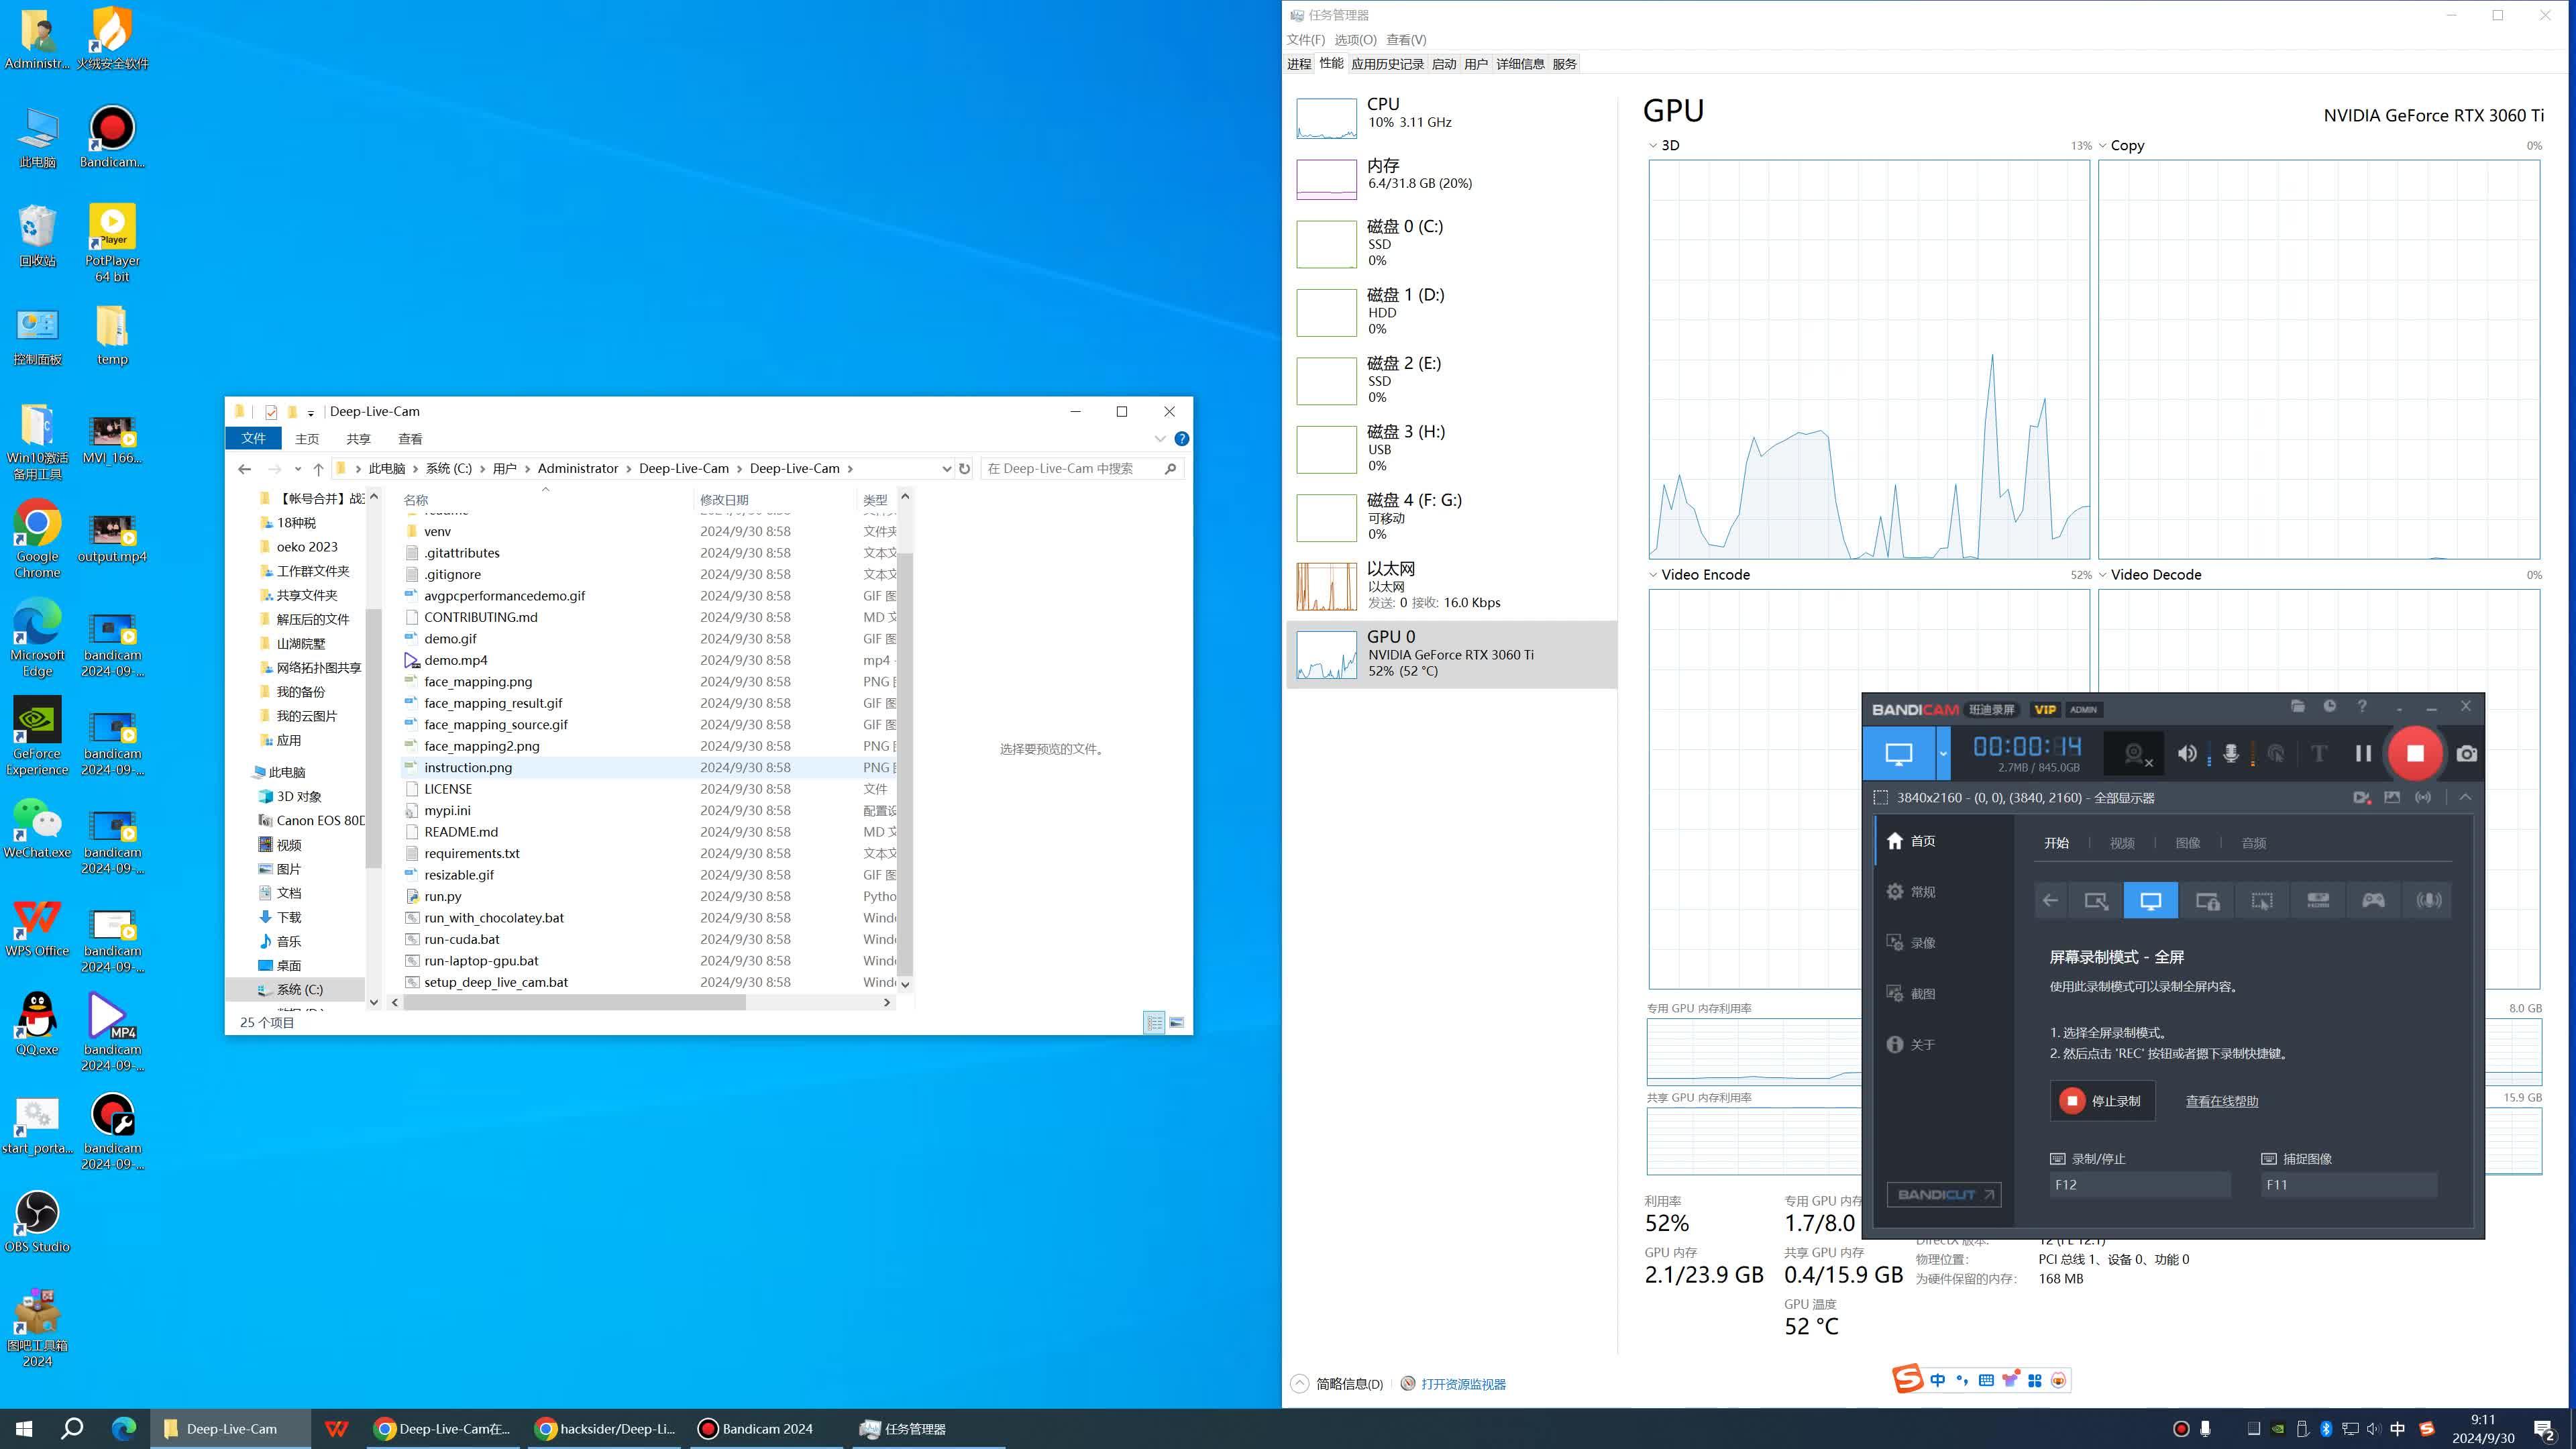Open 查看 tab in File Explorer ribbon
The width and height of the screenshot is (2576, 1449).
(410, 438)
